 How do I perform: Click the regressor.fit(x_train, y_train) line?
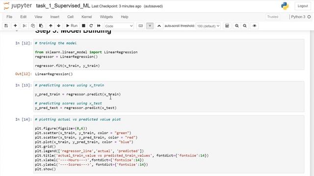[x=67, y=66]
